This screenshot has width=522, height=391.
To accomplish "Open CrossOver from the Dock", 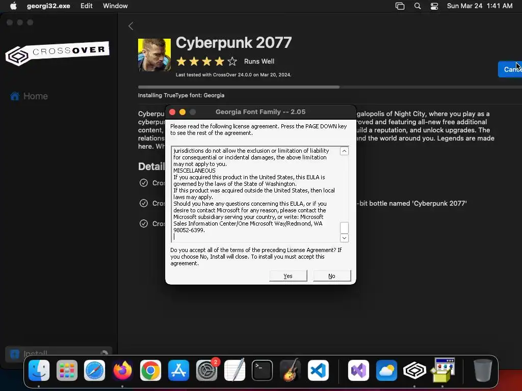I will coord(414,371).
